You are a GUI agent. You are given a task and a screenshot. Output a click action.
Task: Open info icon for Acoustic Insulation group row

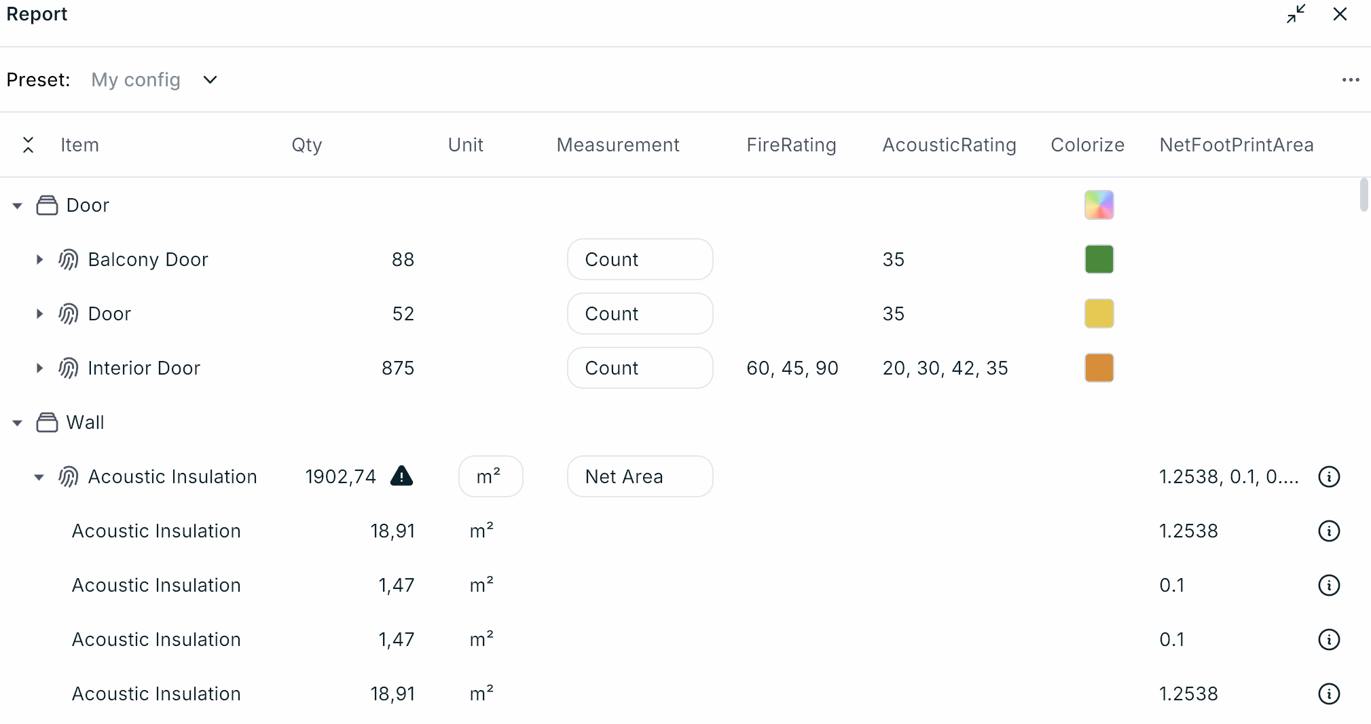pos(1328,477)
